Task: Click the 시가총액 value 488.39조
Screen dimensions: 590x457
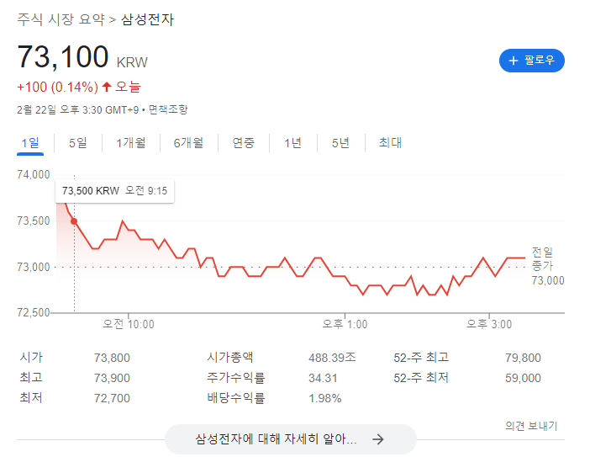Action: 332,358
